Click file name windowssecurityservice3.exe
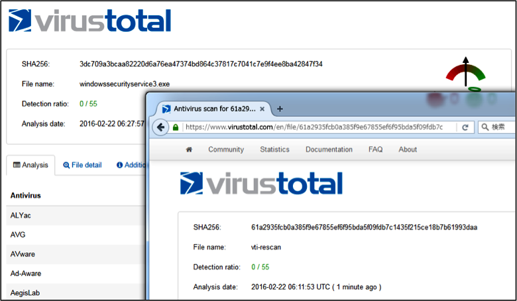The height and width of the screenshot is (301, 517). click(125, 84)
